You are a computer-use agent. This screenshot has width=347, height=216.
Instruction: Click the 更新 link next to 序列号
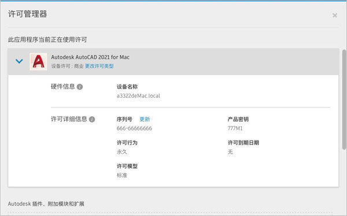pos(145,120)
